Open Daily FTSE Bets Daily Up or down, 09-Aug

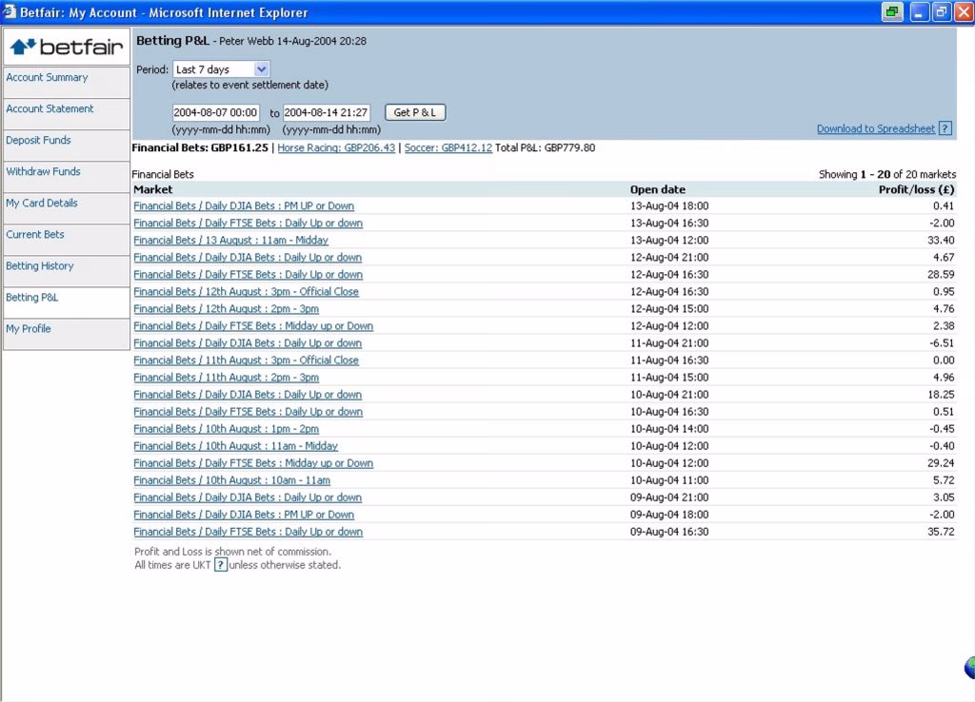click(249, 532)
